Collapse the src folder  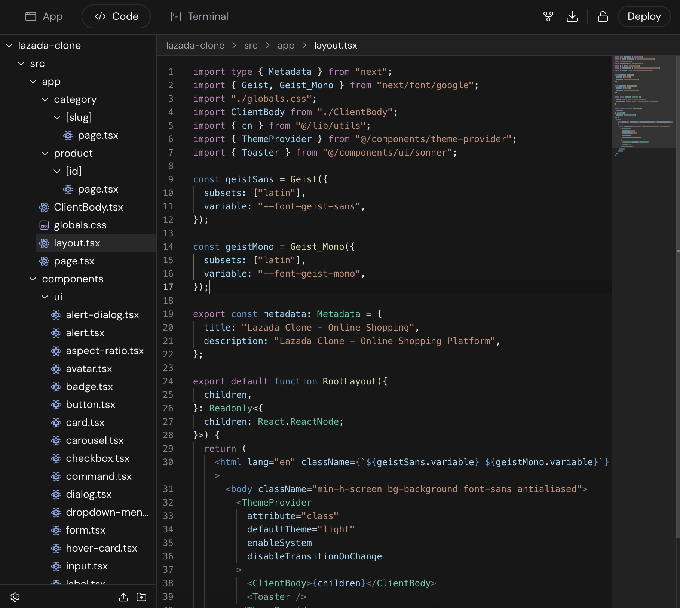(21, 64)
